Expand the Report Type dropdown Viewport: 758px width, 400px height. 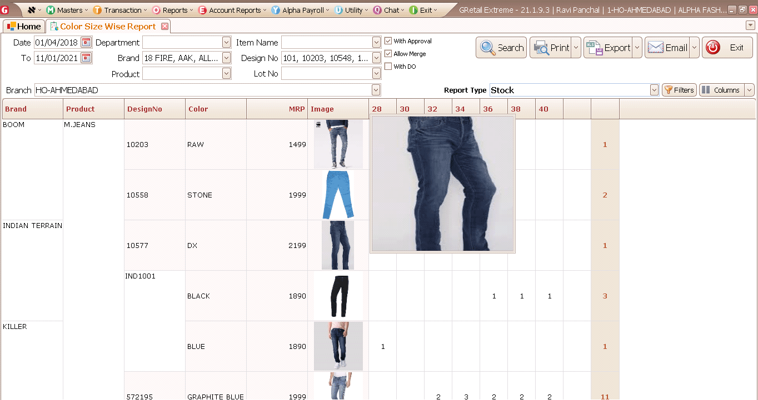654,90
